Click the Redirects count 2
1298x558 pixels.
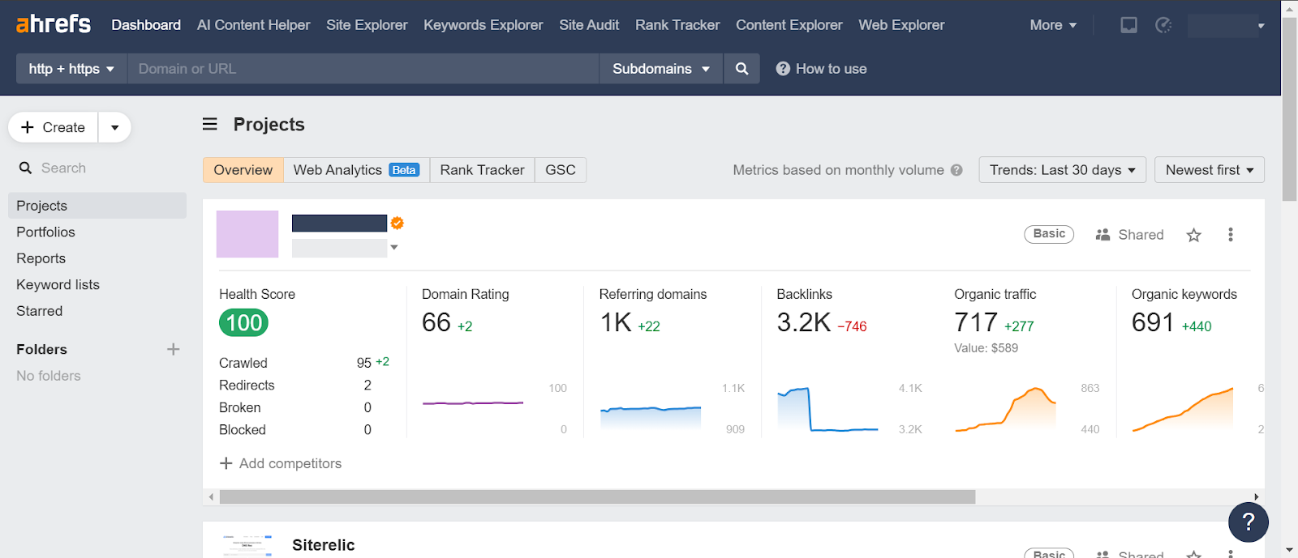coord(367,385)
